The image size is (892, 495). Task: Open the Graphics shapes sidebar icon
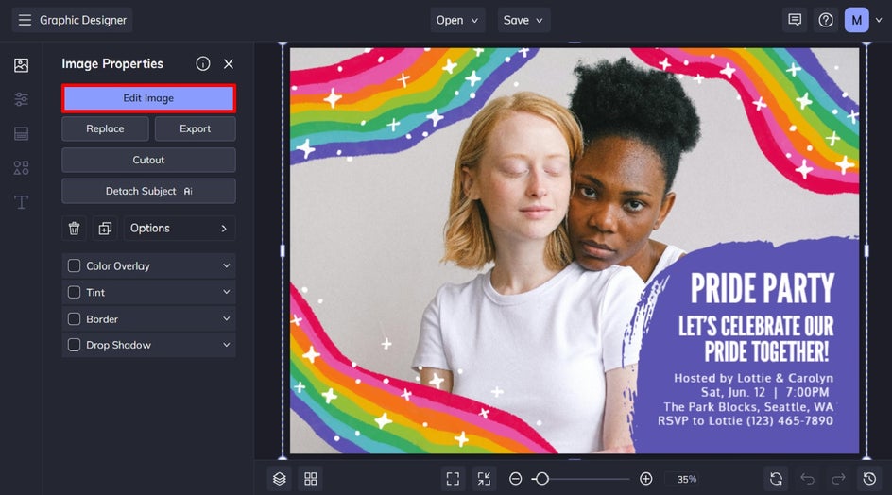(x=21, y=168)
